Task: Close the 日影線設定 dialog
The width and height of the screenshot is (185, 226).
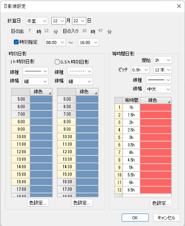Action: point(179,6)
